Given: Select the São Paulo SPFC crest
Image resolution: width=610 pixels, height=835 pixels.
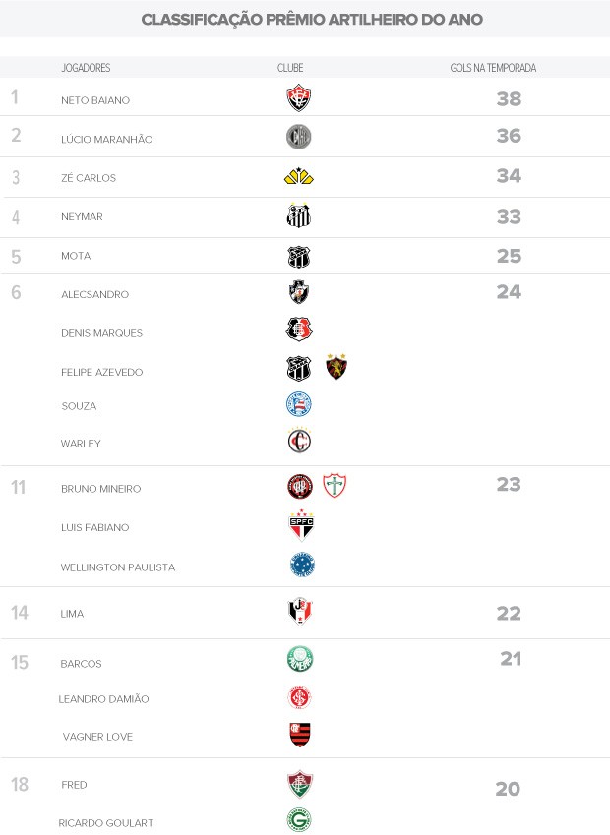Looking at the screenshot, I should [x=301, y=525].
